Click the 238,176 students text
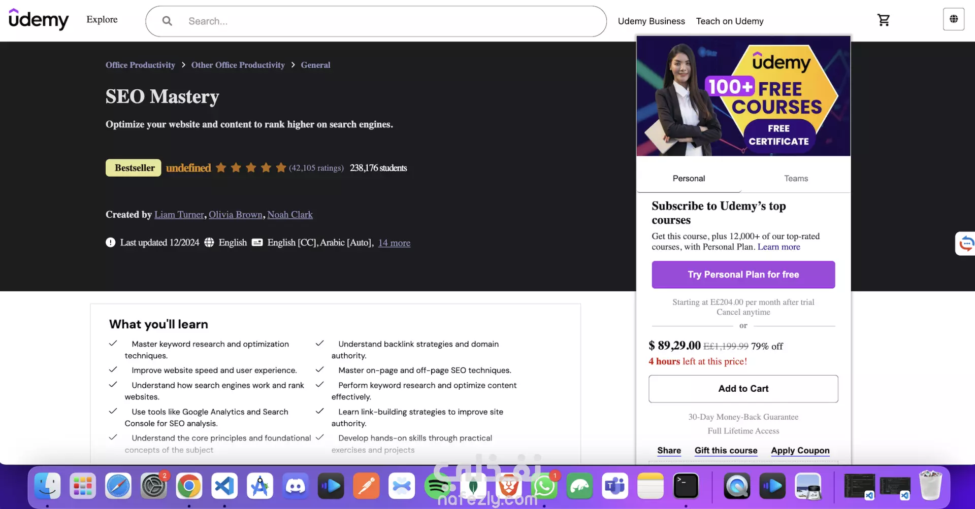This screenshot has height=509, width=975. point(378,168)
